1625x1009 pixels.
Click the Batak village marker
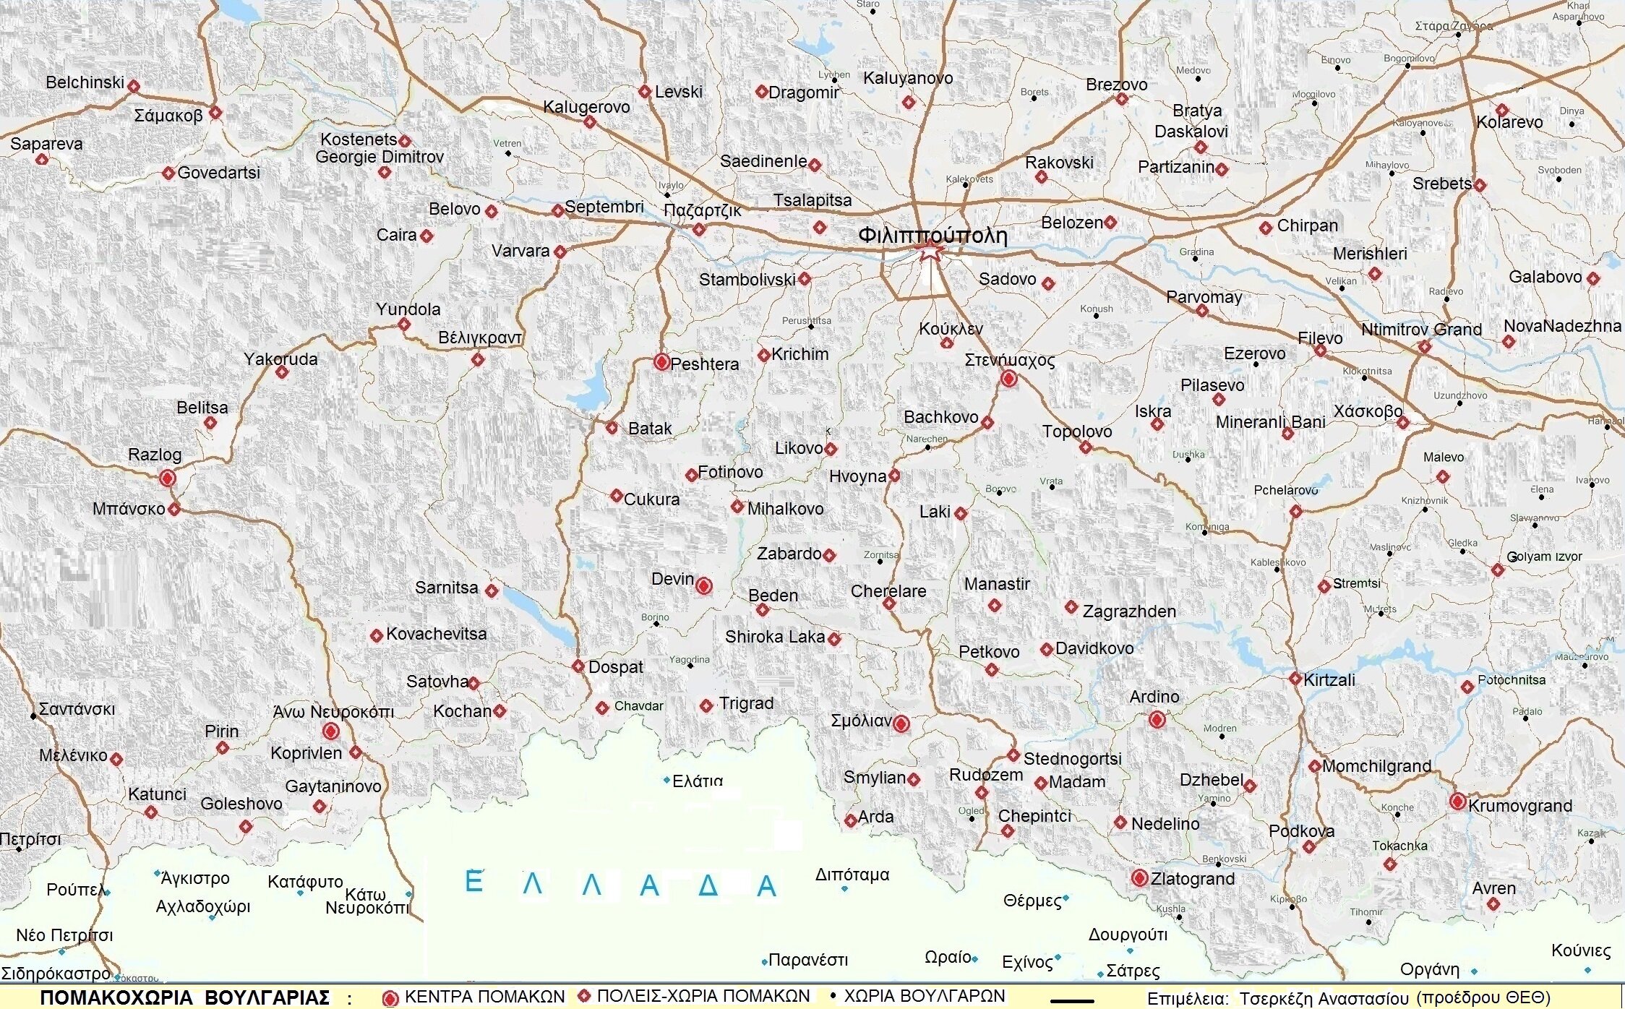tap(612, 428)
